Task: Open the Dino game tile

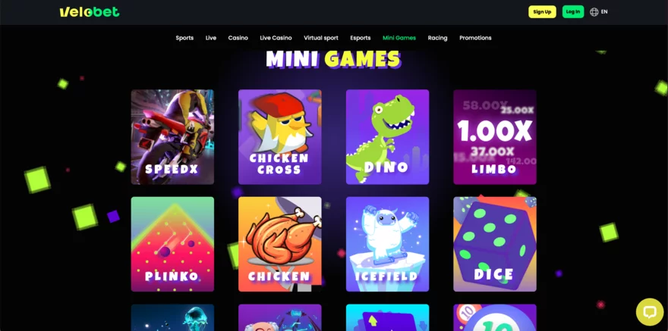Action: point(387,137)
